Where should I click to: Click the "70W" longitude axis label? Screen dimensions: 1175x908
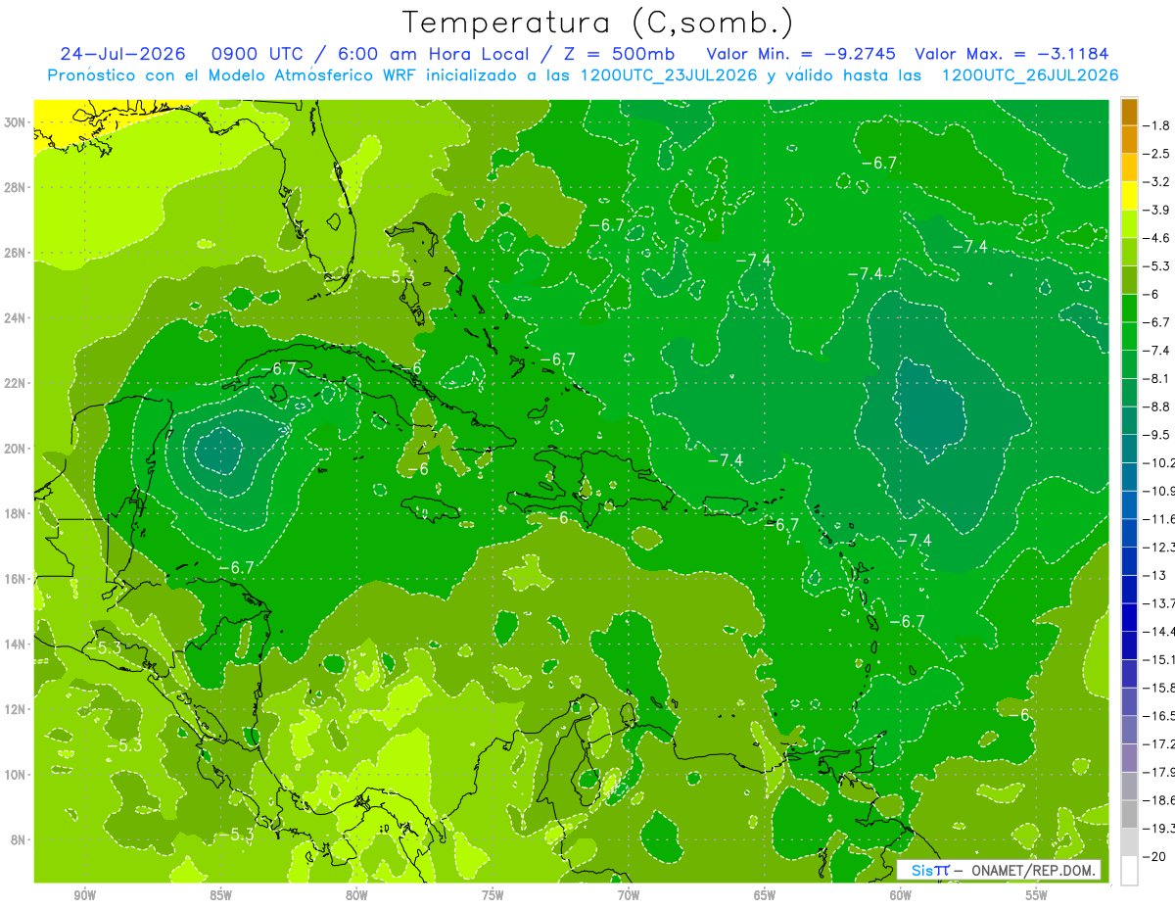[x=629, y=894]
